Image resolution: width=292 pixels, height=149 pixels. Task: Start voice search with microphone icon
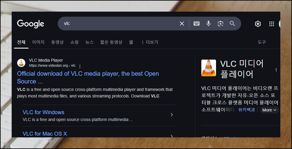[209, 24]
